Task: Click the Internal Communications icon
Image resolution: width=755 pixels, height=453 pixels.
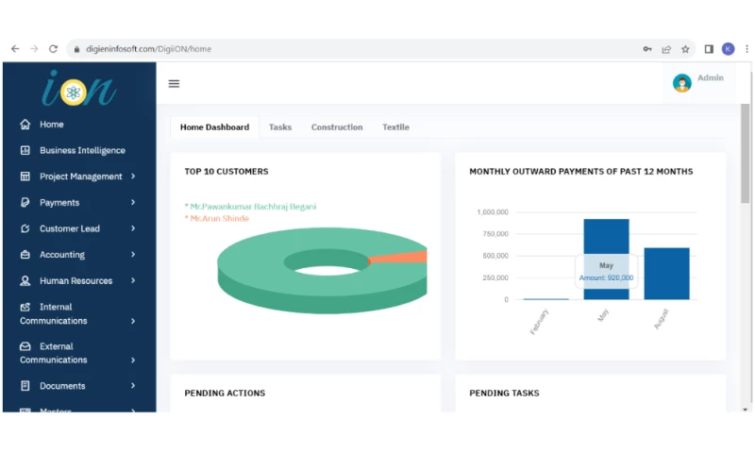Action: click(x=25, y=307)
